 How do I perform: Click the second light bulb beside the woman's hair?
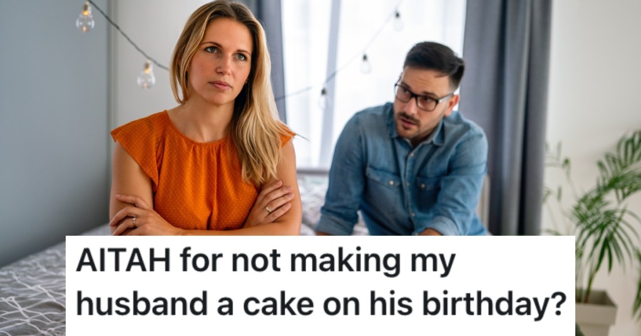point(146,75)
